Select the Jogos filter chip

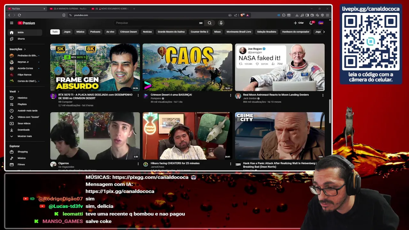[67, 32]
